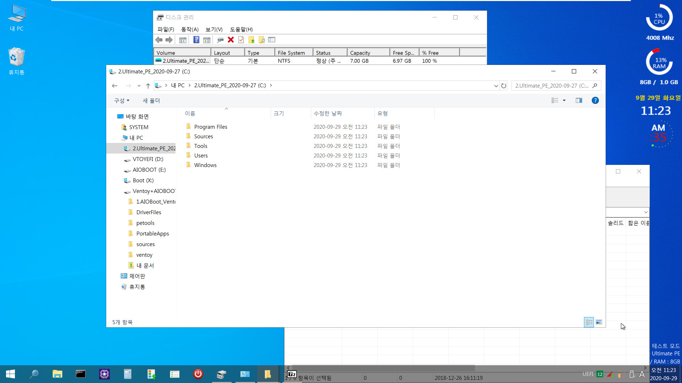Click the red X delete icon
Screen dimensions: 682x383
(231, 40)
